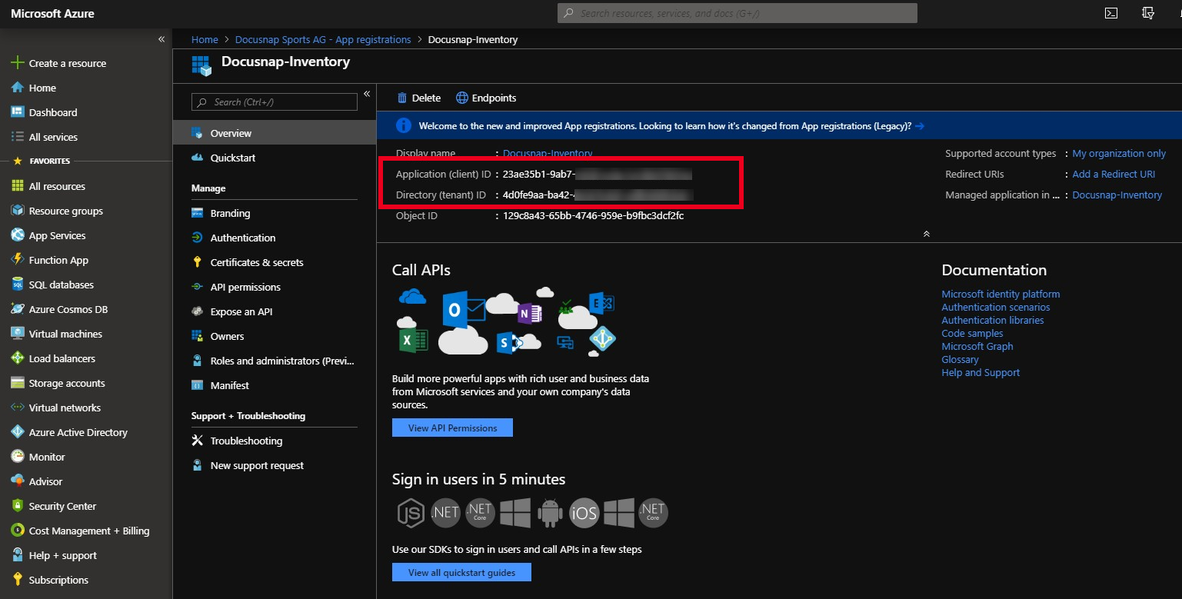
Task: Open Monitor gauge icon
Action: (17, 457)
